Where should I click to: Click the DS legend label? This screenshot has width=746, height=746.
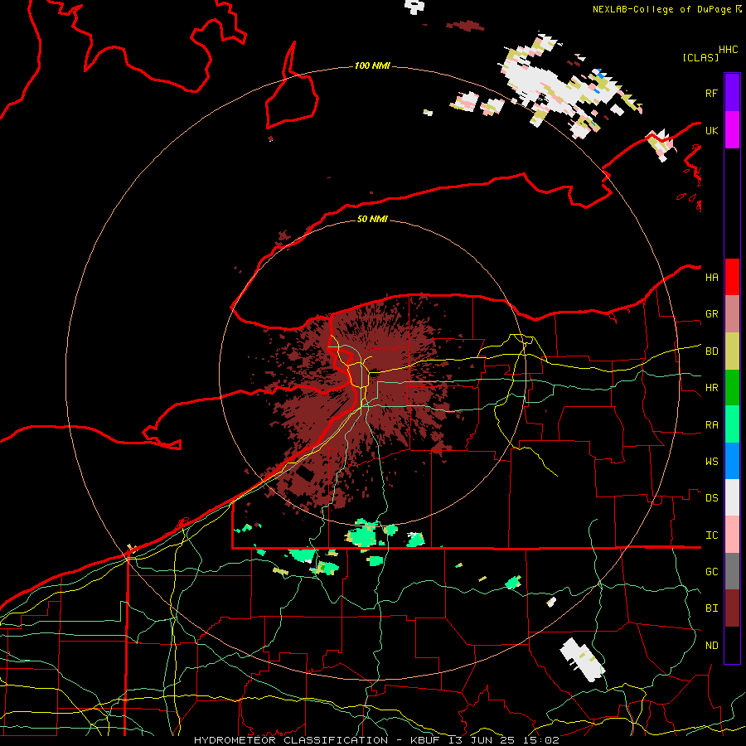[711, 498]
